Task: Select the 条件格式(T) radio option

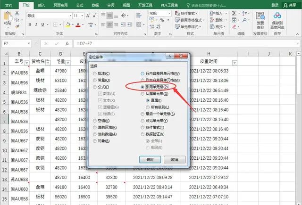Action: [143, 128]
